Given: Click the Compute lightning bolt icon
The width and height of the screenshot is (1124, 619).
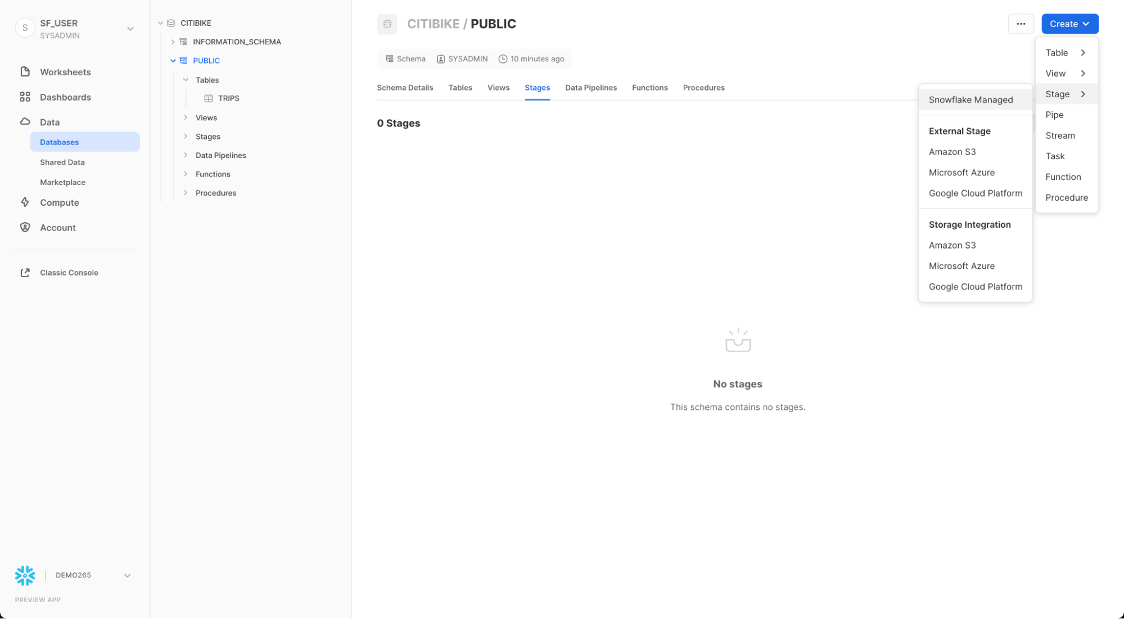Looking at the screenshot, I should 25,202.
